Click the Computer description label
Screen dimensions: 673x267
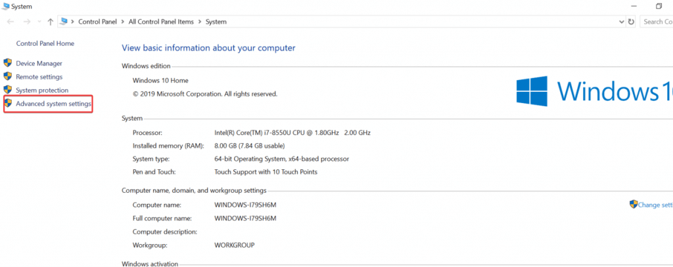(x=165, y=232)
